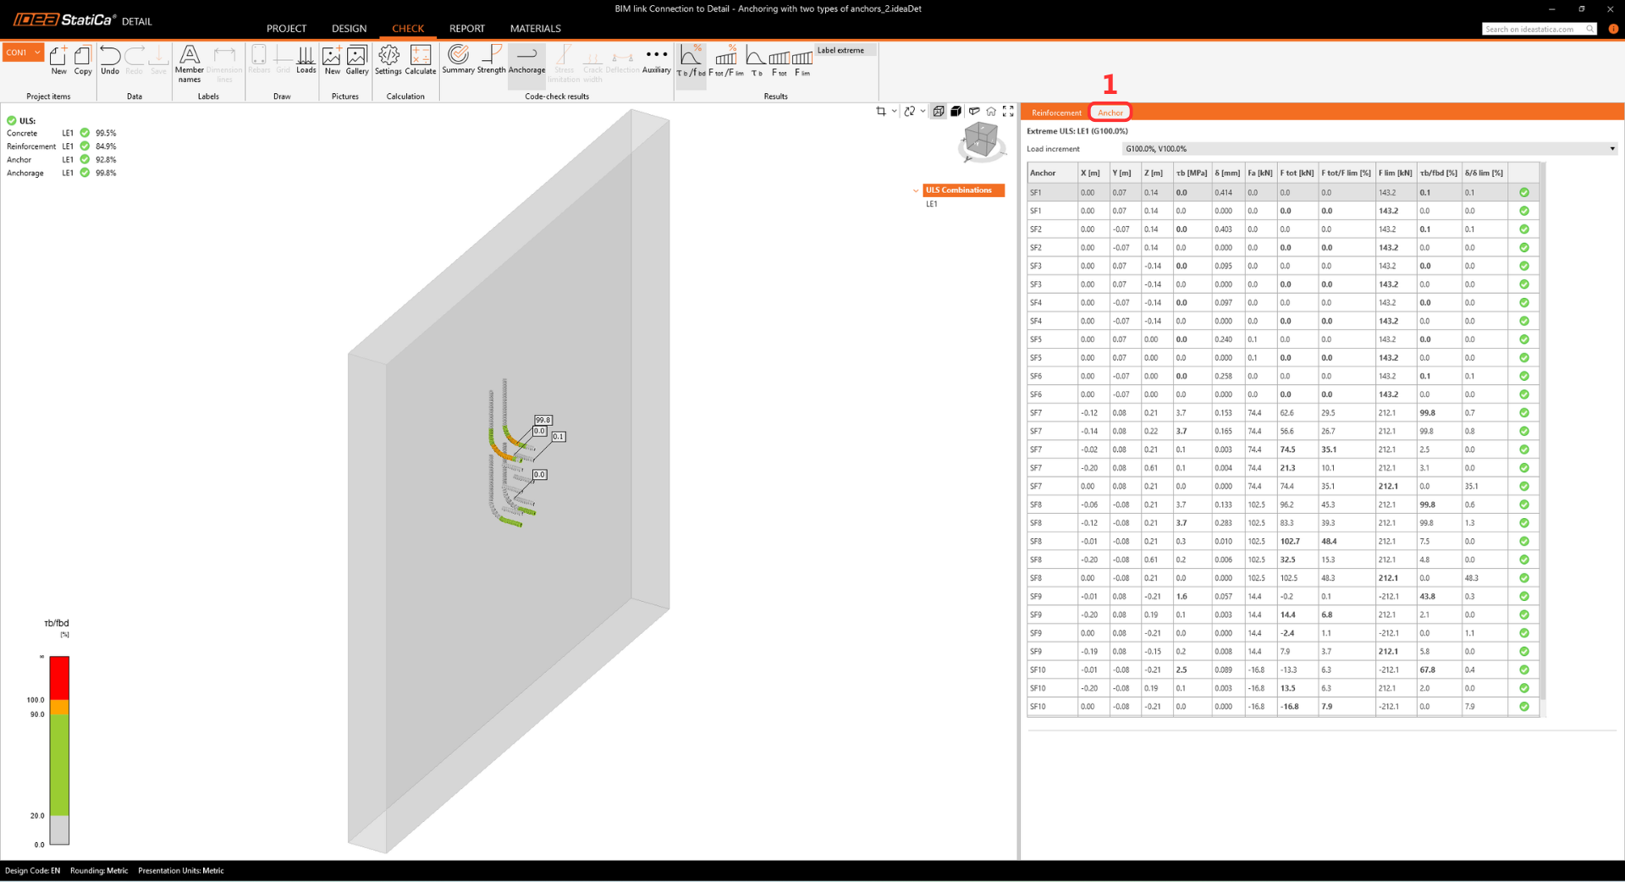This screenshot has width=1625, height=882.
Task: Open calculation Settings
Action: click(x=388, y=60)
